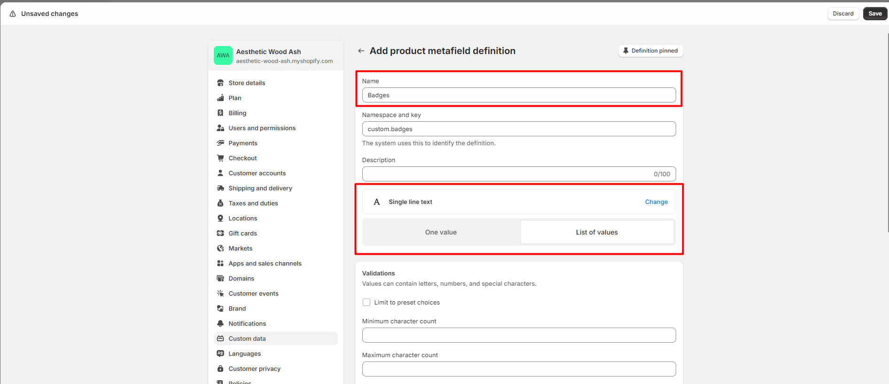This screenshot has width=889, height=384.
Task: Select the List of values option
Action: 597,232
